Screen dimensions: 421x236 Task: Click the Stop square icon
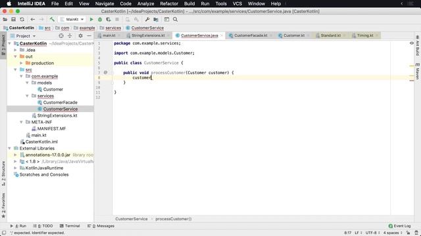[x=117, y=19]
